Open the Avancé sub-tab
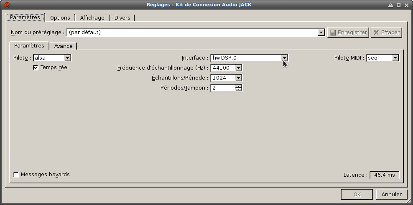413x205 pixels. point(63,46)
